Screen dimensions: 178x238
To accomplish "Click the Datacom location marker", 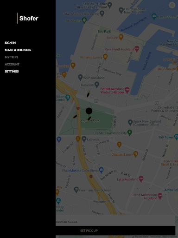I will pos(97,85).
